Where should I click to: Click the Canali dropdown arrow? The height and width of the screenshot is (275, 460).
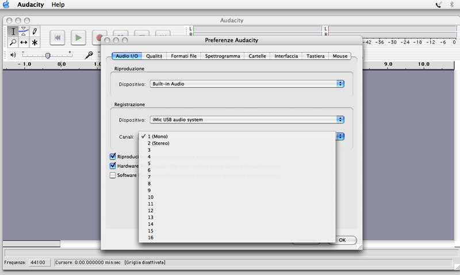point(340,137)
